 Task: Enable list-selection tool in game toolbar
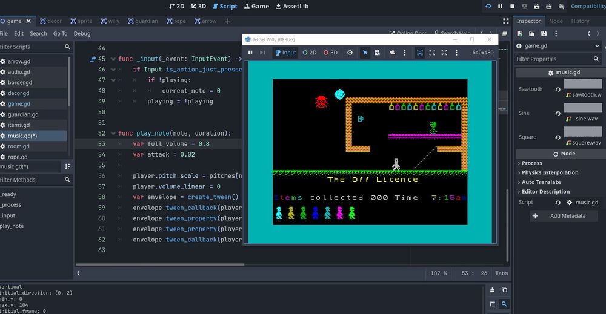click(x=377, y=53)
